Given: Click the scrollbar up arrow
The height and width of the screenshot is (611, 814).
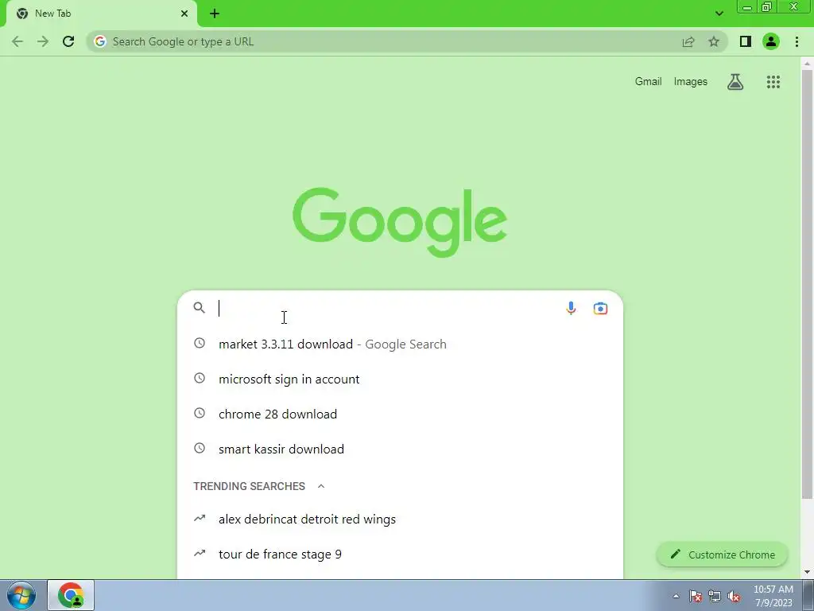Looking at the screenshot, I should pyautogui.click(x=807, y=64).
